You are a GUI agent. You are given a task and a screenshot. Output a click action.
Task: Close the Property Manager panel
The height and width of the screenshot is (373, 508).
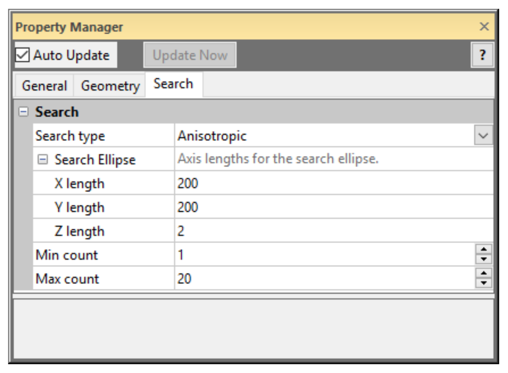click(x=484, y=27)
